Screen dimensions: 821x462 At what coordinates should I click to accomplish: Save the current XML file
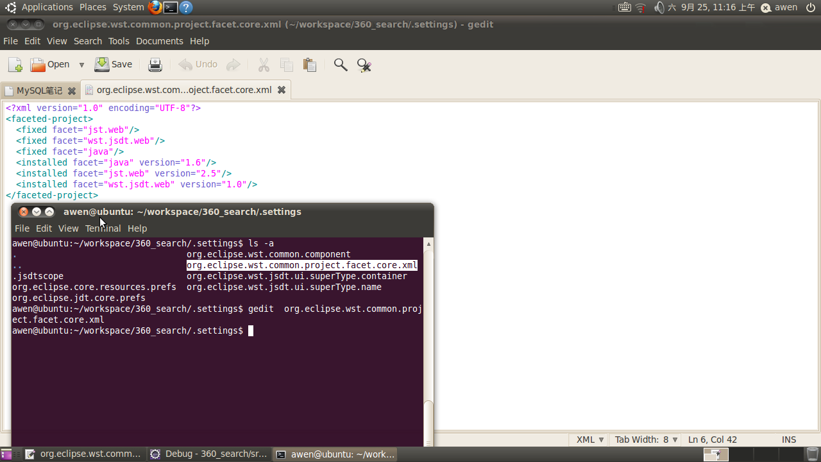click(x=113, y=65)
